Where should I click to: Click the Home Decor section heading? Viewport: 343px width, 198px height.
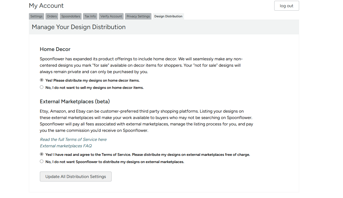point(55,49)
